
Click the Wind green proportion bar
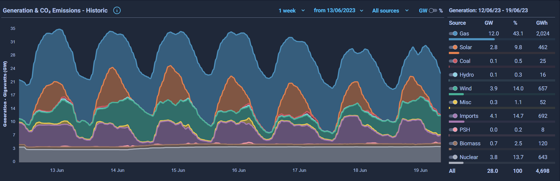tap(456, 94)
